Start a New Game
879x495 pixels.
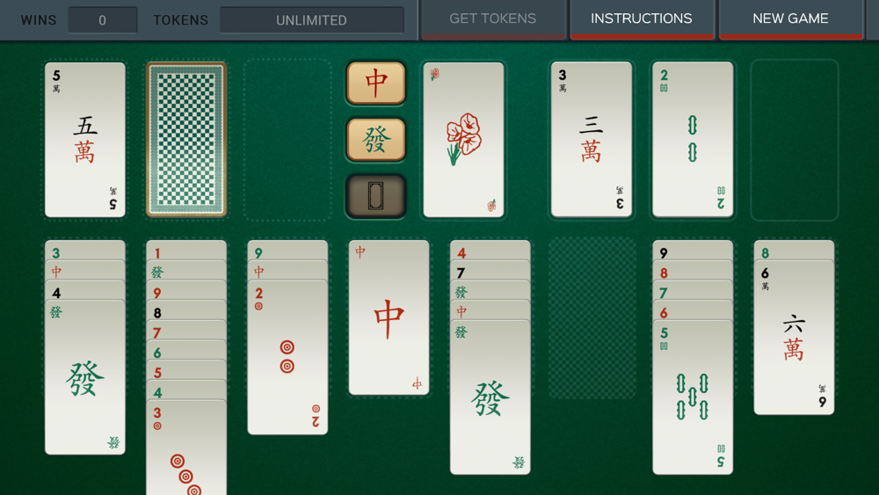790,19
